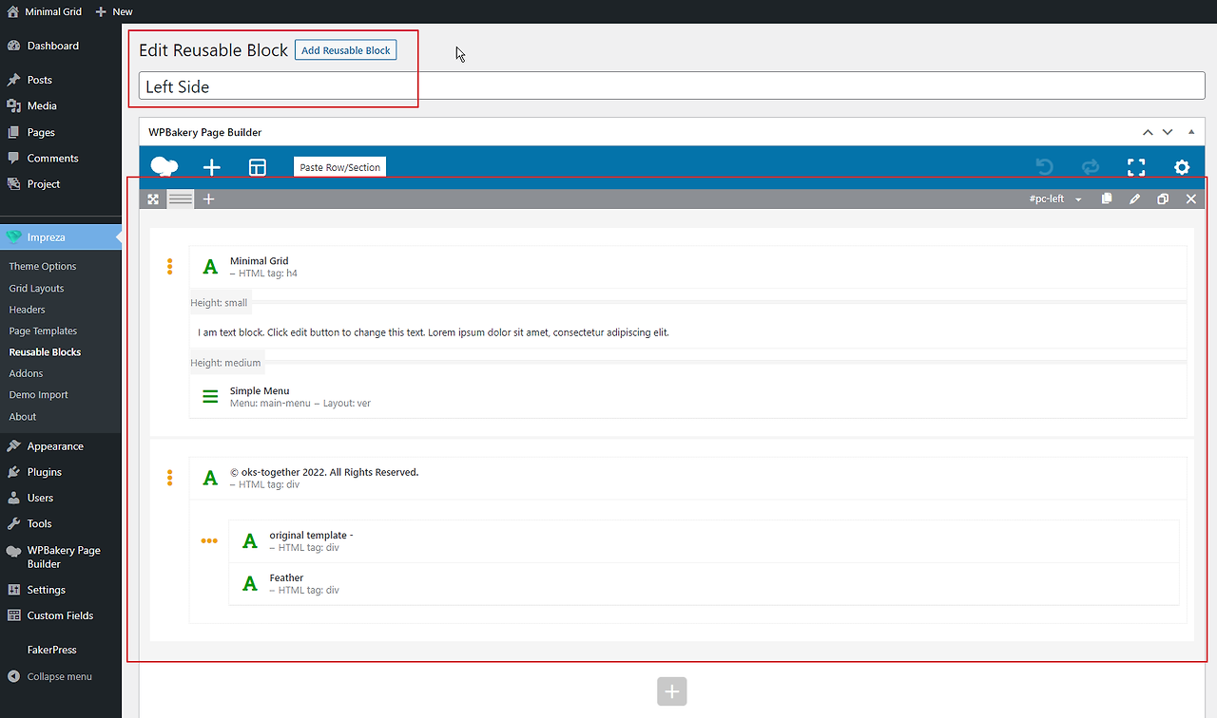Copy the #pc-left row
Viewport: 1217px width, 718px height.
[x=1107, y=199]
